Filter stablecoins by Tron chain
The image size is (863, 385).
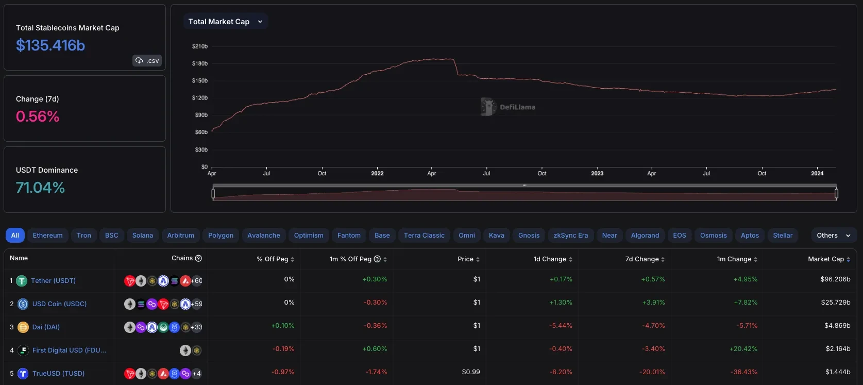click(84, 236)
